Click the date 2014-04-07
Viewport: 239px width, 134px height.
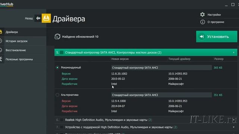pyautogui.click(x=118, y=106)
